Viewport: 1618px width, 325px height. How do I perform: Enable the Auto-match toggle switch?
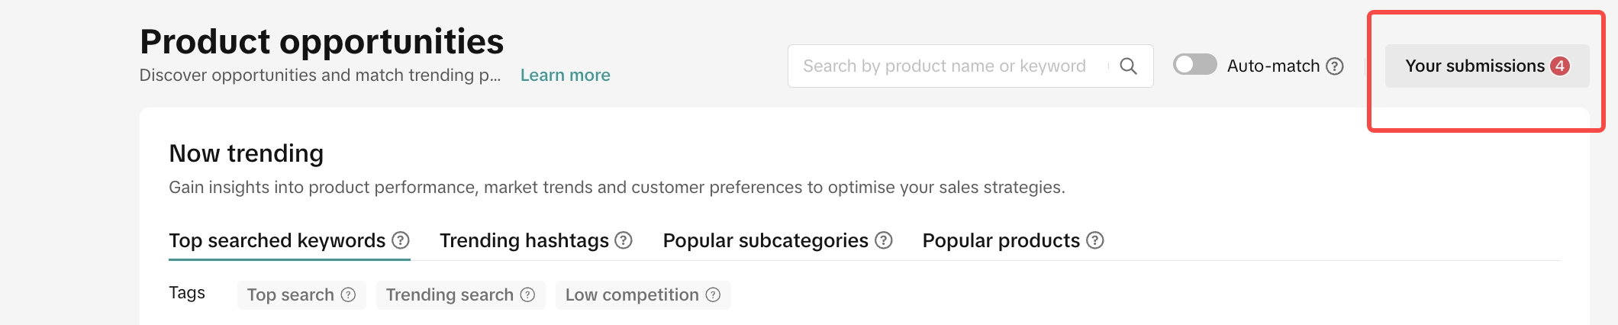[x=1194, y=65]
